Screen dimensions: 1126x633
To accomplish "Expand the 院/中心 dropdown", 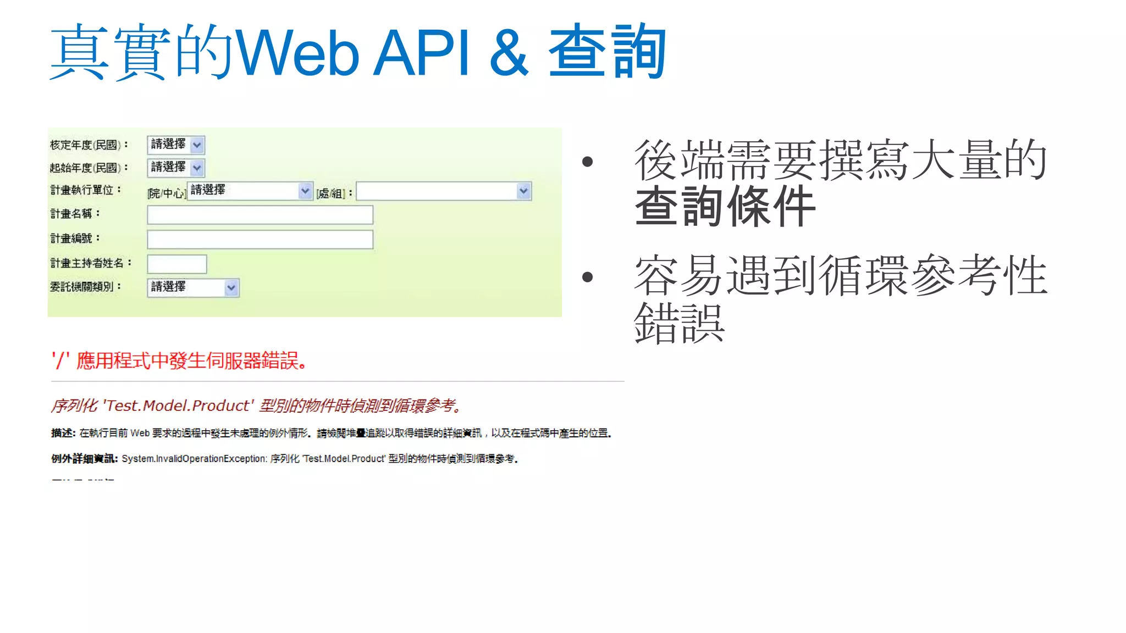I will click(250, 191).
